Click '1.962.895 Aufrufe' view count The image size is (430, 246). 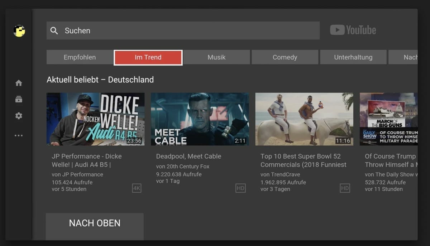point(283,182)
